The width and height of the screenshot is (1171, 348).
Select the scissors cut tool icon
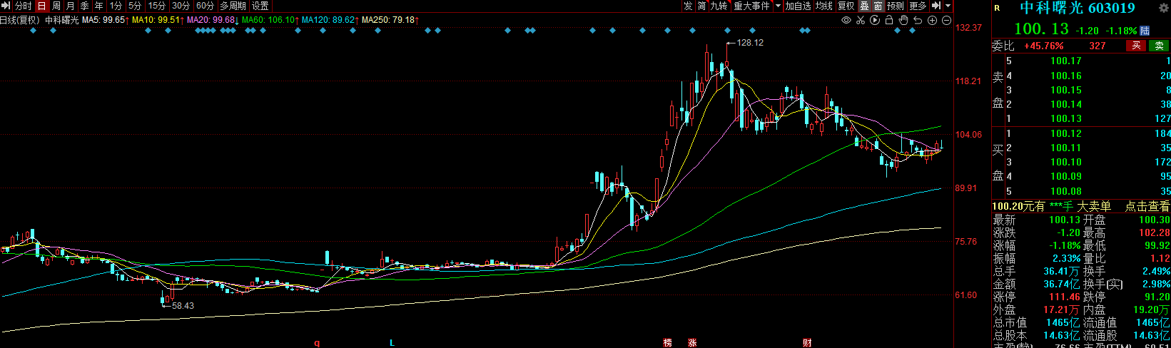click(861, 20)
